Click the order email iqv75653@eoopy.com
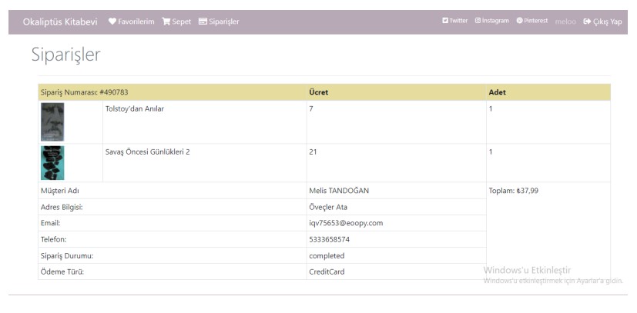637x313 pixels. (346, 223)
